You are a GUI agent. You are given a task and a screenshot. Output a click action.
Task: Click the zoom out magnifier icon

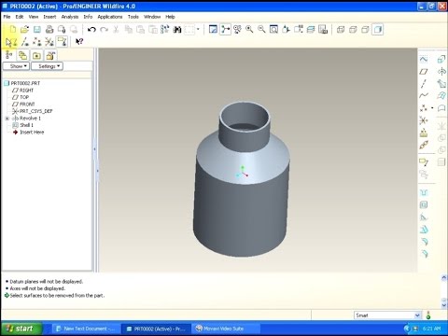261,30
